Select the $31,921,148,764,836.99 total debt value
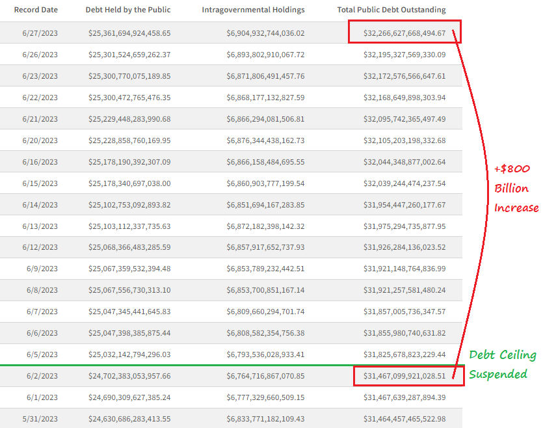The height and width of the screenshot is (428, 543). tap(404, 269)
